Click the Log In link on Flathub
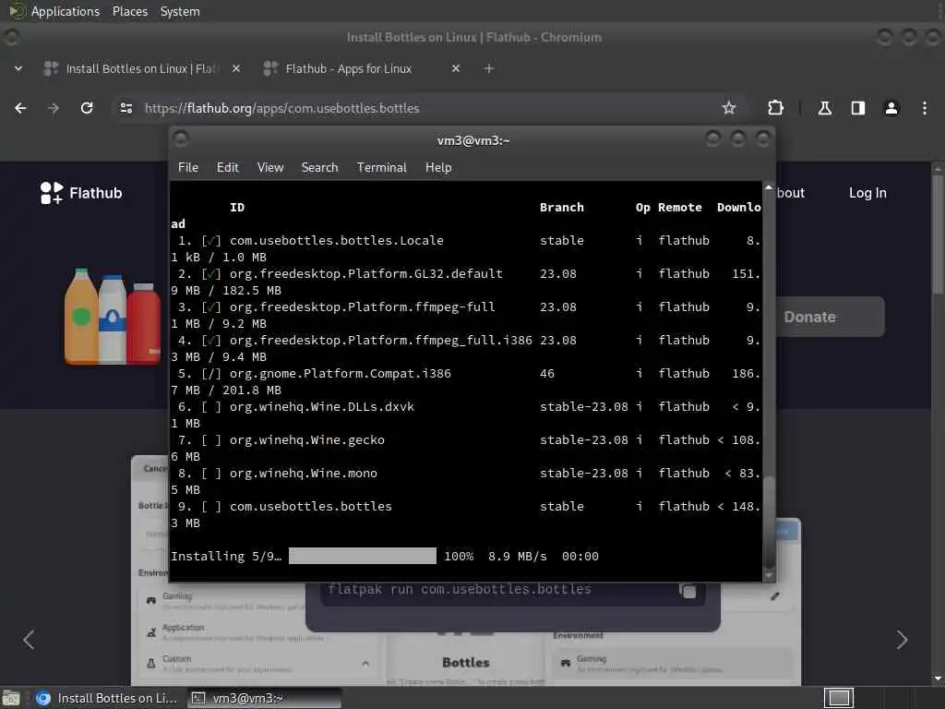The image size is (945, 709). 867,193
